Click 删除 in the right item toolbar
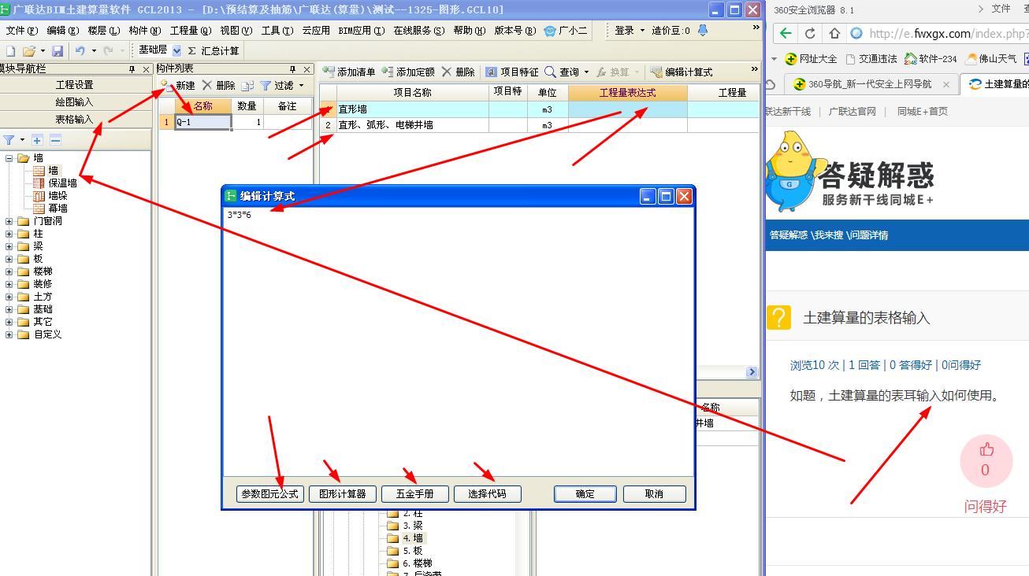1029x576 pixels. [x=458, y=72]
